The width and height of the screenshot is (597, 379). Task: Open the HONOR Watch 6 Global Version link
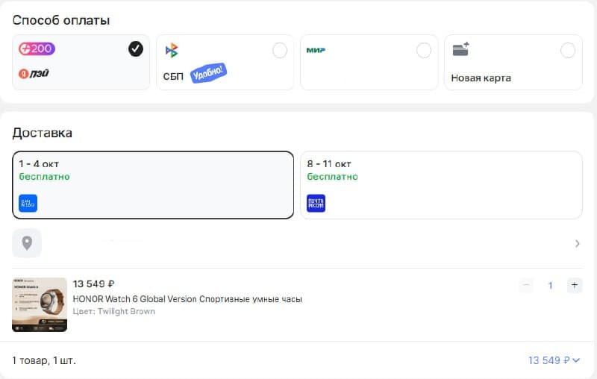click(x=187, y=299)
